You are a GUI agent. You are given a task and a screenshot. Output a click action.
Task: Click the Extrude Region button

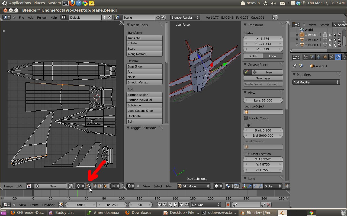coord(144,95)
